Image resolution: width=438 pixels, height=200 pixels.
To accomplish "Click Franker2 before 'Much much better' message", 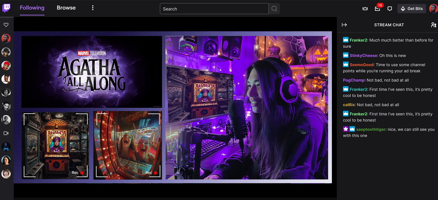I will 359,40.
